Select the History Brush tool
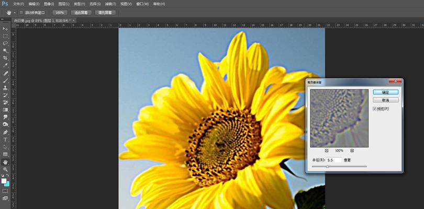The image size is (424, 209). click(5, 95)
